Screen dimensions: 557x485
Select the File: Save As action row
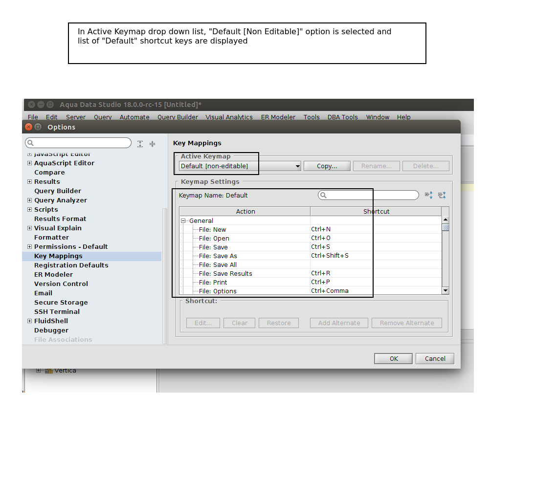311,256
